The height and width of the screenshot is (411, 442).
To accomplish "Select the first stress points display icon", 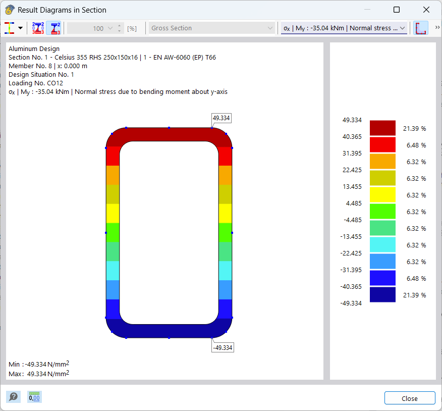I will click(x=37, y=28).
